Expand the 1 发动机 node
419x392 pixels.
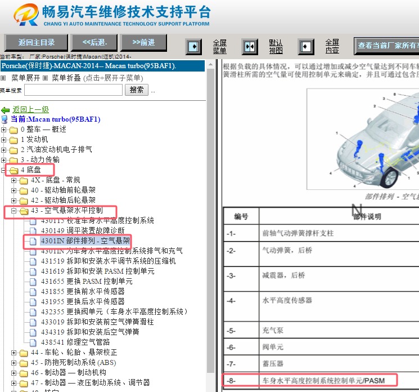coord(3,140)
